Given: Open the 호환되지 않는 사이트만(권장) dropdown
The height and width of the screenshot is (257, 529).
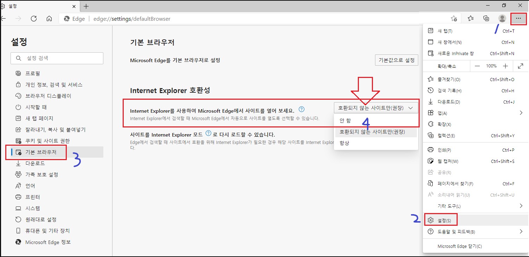Looking at the screenshot, I should (376, 108).
